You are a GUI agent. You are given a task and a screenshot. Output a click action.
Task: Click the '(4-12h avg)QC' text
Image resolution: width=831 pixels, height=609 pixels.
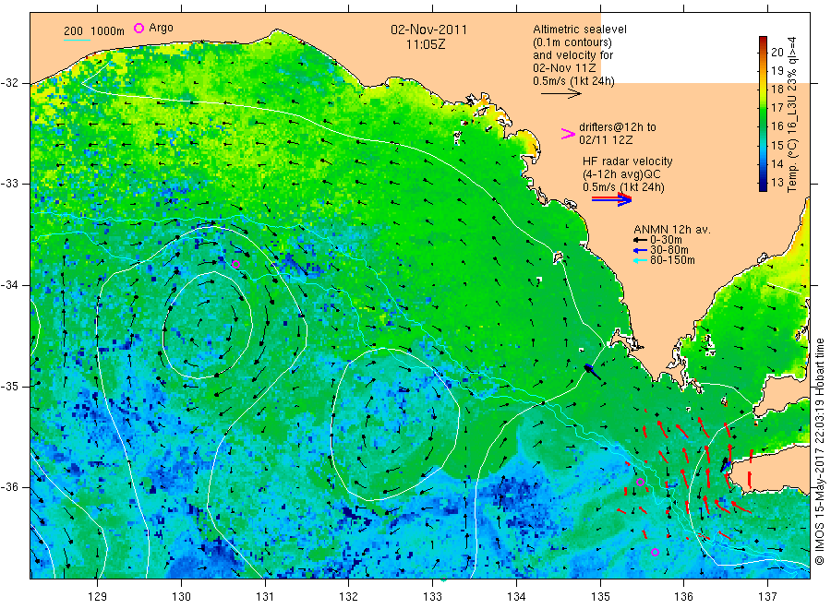click(x=621, y=174)
